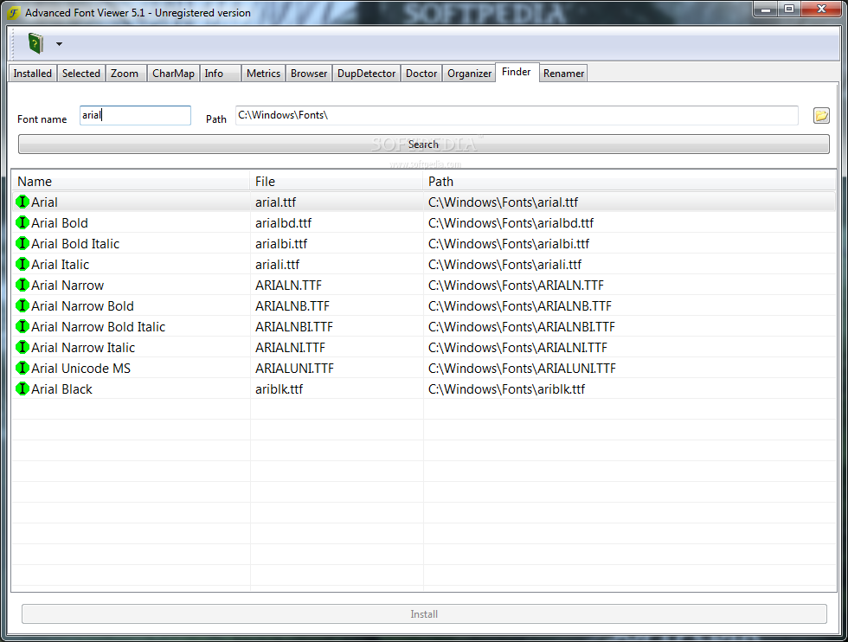
Task: Click the ARIALNBI.TTF file cell
Action: pyautogui.click(x=294, y=327)
